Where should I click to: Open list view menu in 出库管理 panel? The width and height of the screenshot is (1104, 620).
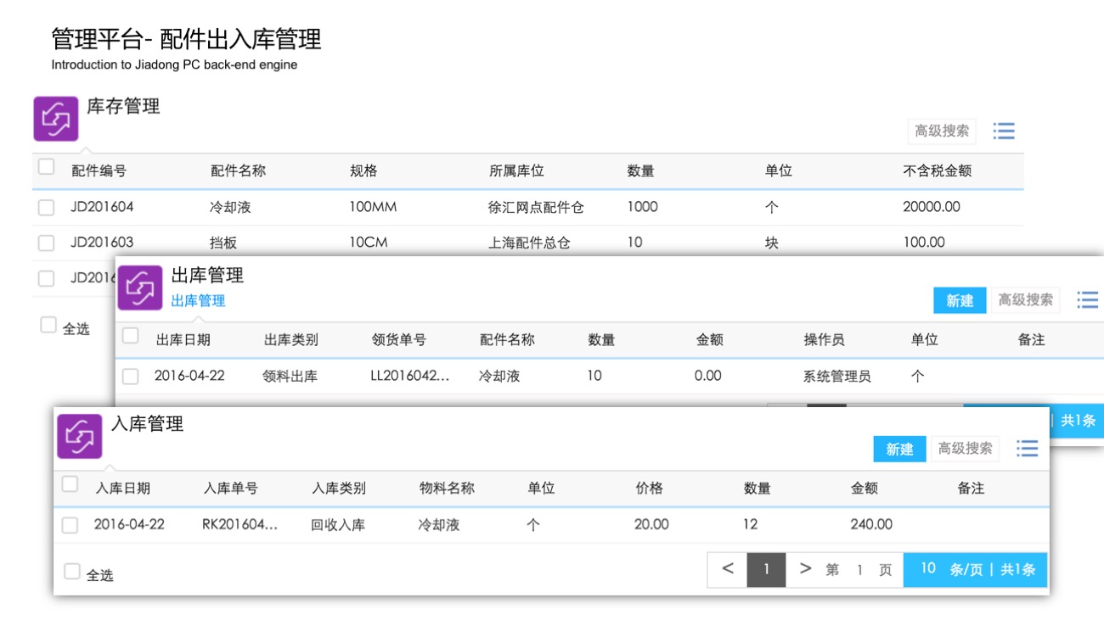(x=1087, y=300)
